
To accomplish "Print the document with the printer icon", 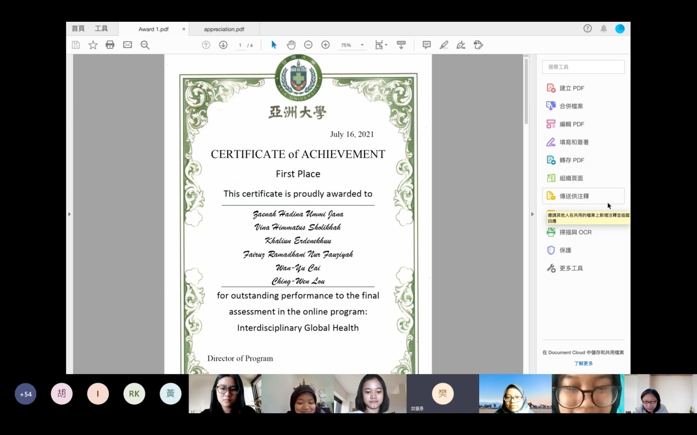I will 110,45.
